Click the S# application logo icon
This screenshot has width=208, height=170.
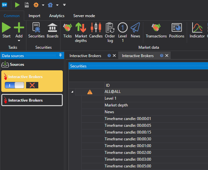tap(5, 5)
